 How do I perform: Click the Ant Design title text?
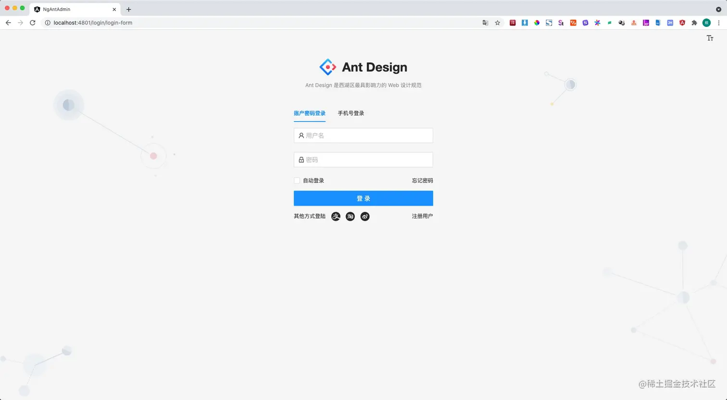point(375,67)
